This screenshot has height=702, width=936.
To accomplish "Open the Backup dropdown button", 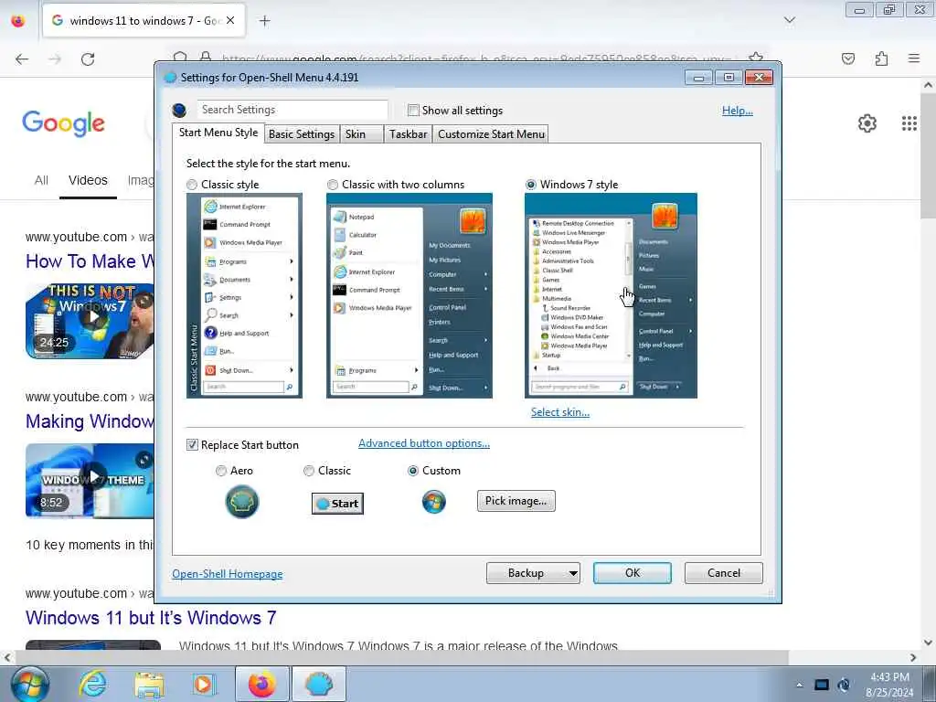I will tap(533, 573).
